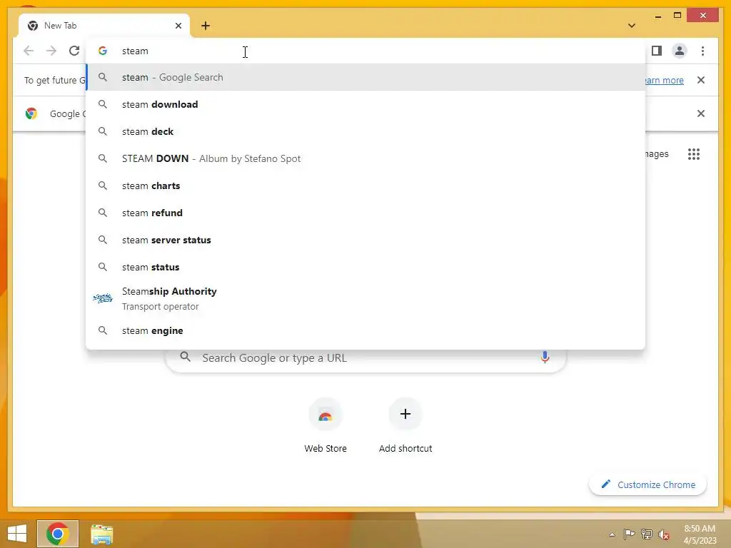Click the magnifier icon in Google search box
Image resolution: width=731 pixels, height=548 pixels.
185,357
